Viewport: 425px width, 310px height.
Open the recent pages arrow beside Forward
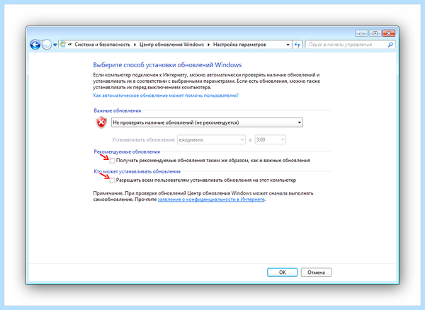click(55, 45)
